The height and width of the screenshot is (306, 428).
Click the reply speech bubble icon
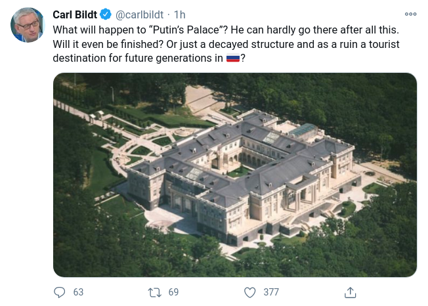59,292
